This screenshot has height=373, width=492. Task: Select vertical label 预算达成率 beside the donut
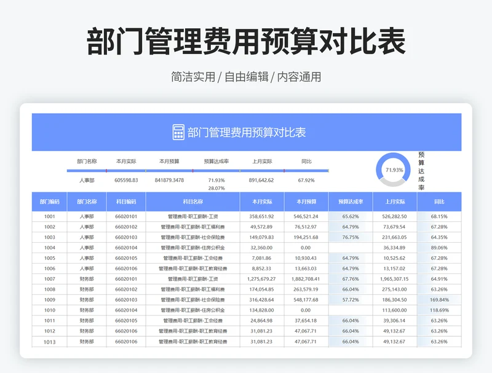pyautogui.click(x=421, y=171)
